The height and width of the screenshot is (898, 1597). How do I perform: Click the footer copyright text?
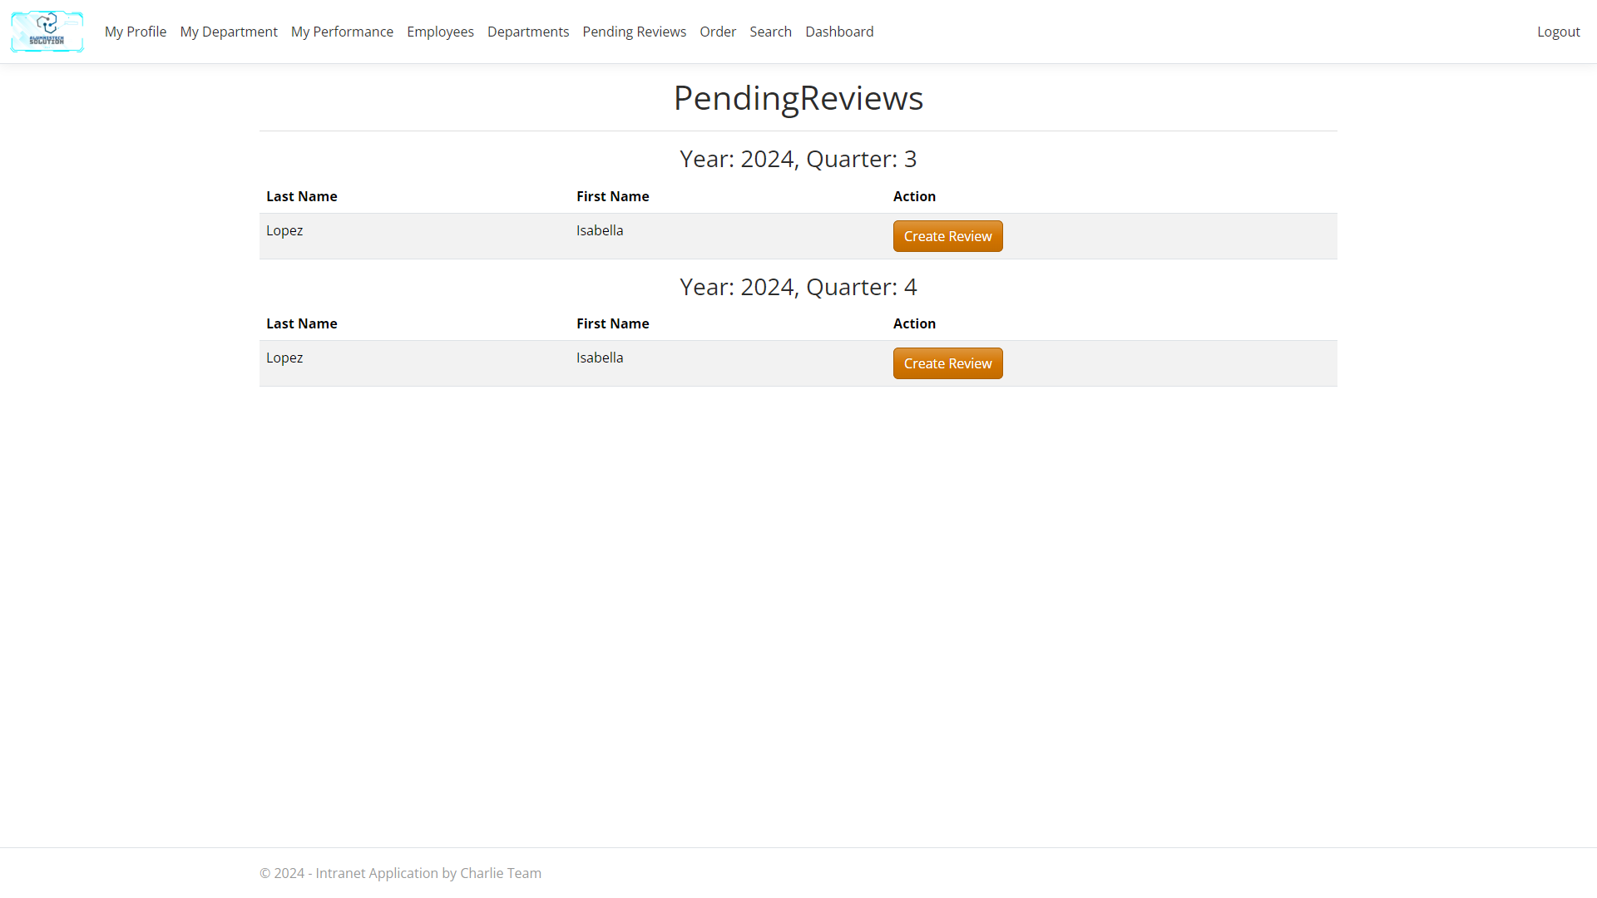point(400,873)
